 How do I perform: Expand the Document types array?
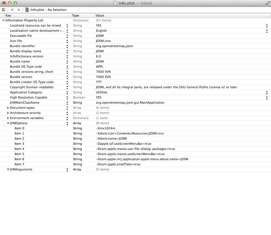click(x=8, y=108)
